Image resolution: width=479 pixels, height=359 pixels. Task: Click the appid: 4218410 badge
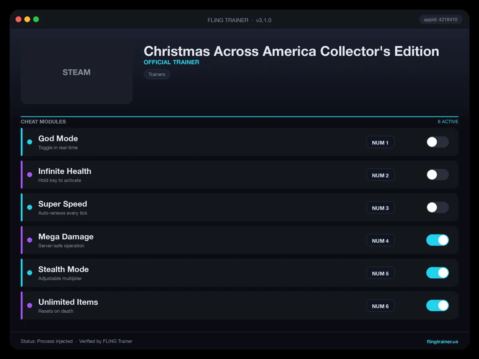[441, 20]
